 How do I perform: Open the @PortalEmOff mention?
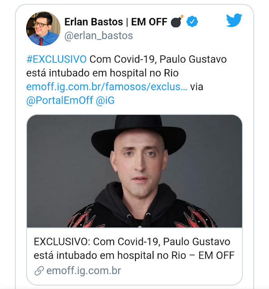click(x=60, y=100)
